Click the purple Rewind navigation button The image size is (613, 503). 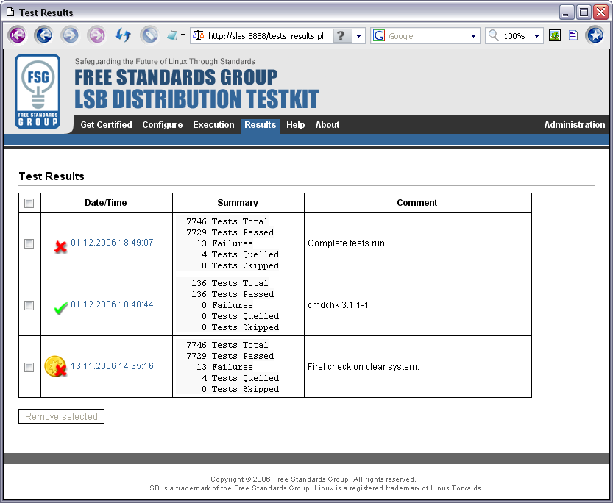coord(17,35)
